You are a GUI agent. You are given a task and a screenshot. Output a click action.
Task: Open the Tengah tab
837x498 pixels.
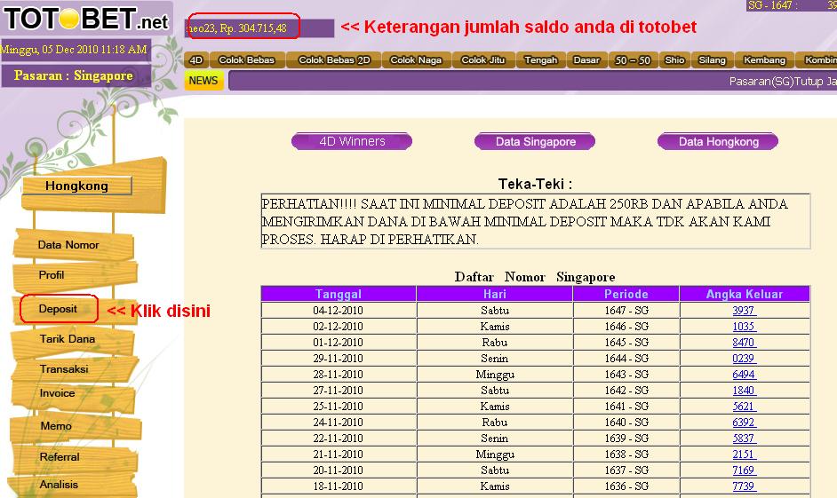(x=541, y=59)
